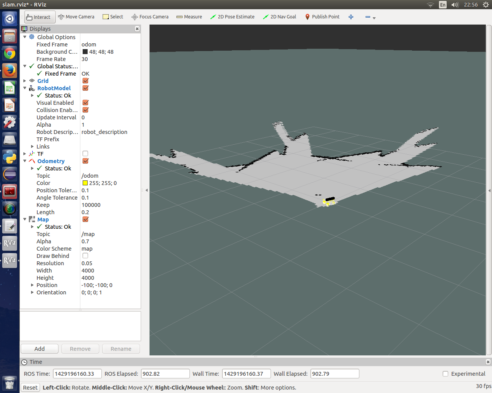Open the Trash in the launcher
This screenshot has height=393, width=492.
click(10, 383)
